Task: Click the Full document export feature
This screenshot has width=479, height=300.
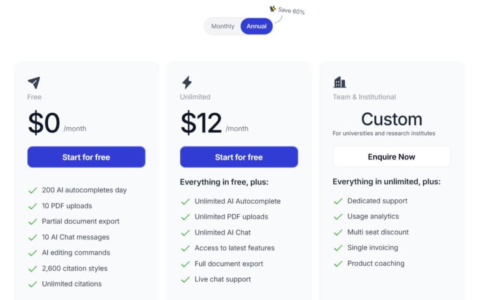Action: pyautogui.click(x=229, y=264)
